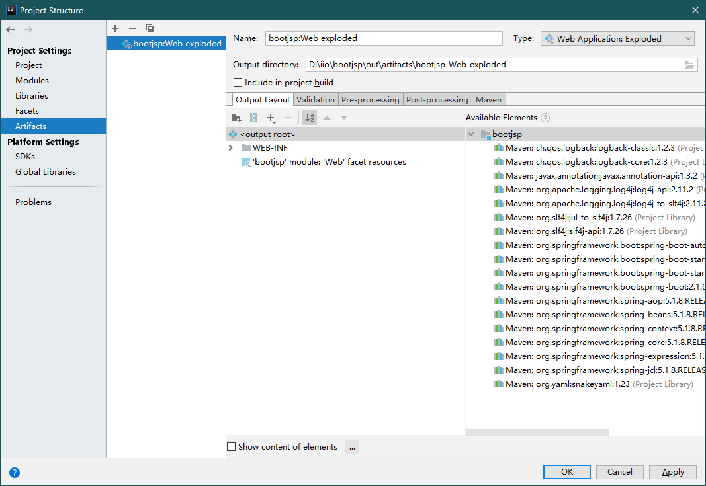
Task: Expand the WEB-INF folder node
Action: coord(231,148)
